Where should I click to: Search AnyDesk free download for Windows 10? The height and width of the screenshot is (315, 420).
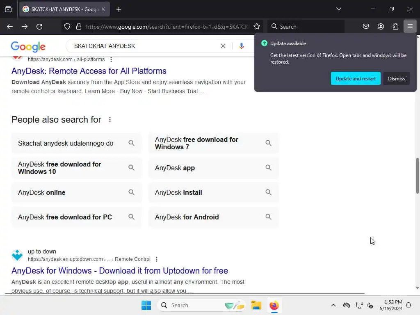pos(76,168)
